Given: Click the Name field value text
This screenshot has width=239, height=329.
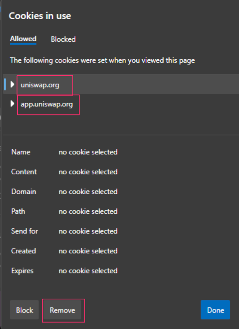Looking at the screenshot, I should [88, 152].
